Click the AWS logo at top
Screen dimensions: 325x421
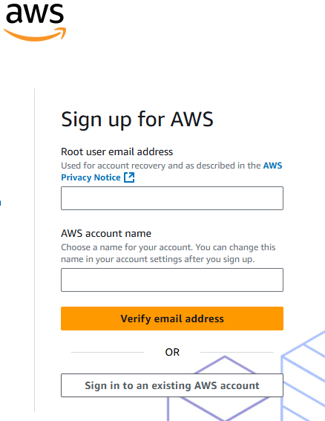[x=35, y=22]
